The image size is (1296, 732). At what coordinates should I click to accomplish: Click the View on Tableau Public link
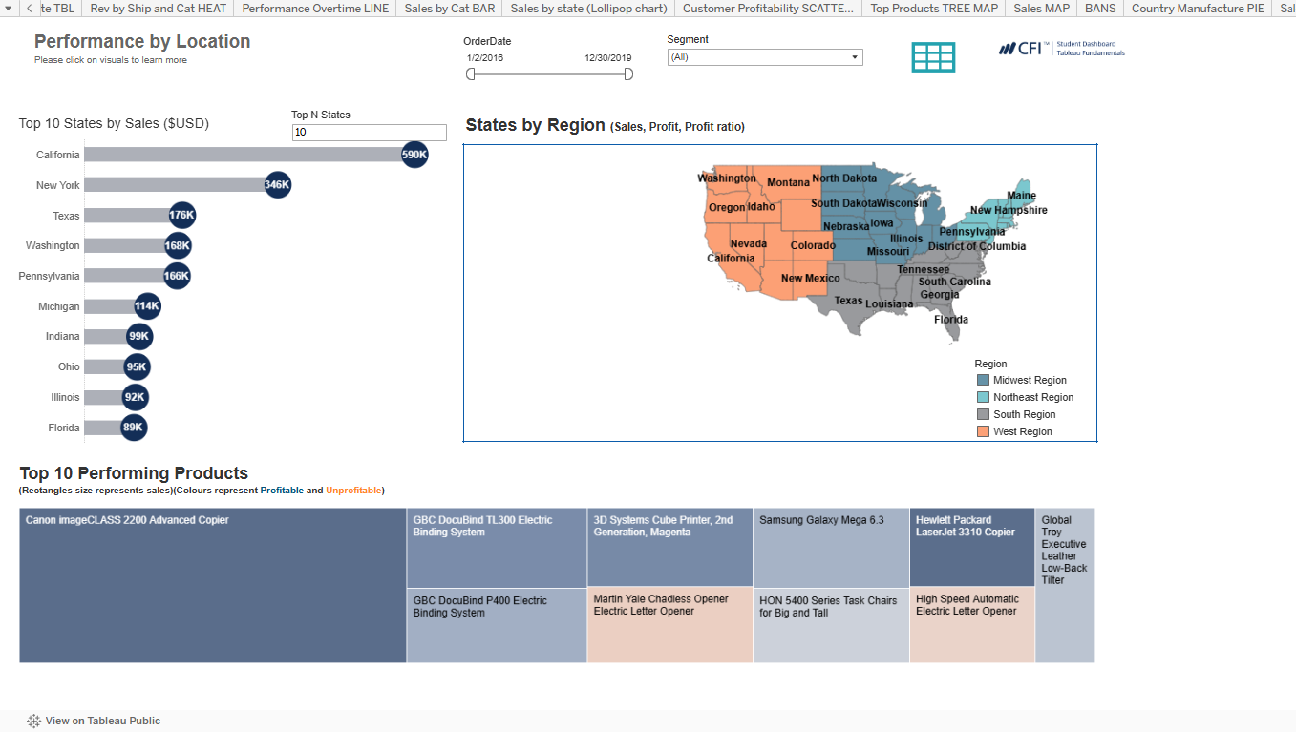pos(102,722)
